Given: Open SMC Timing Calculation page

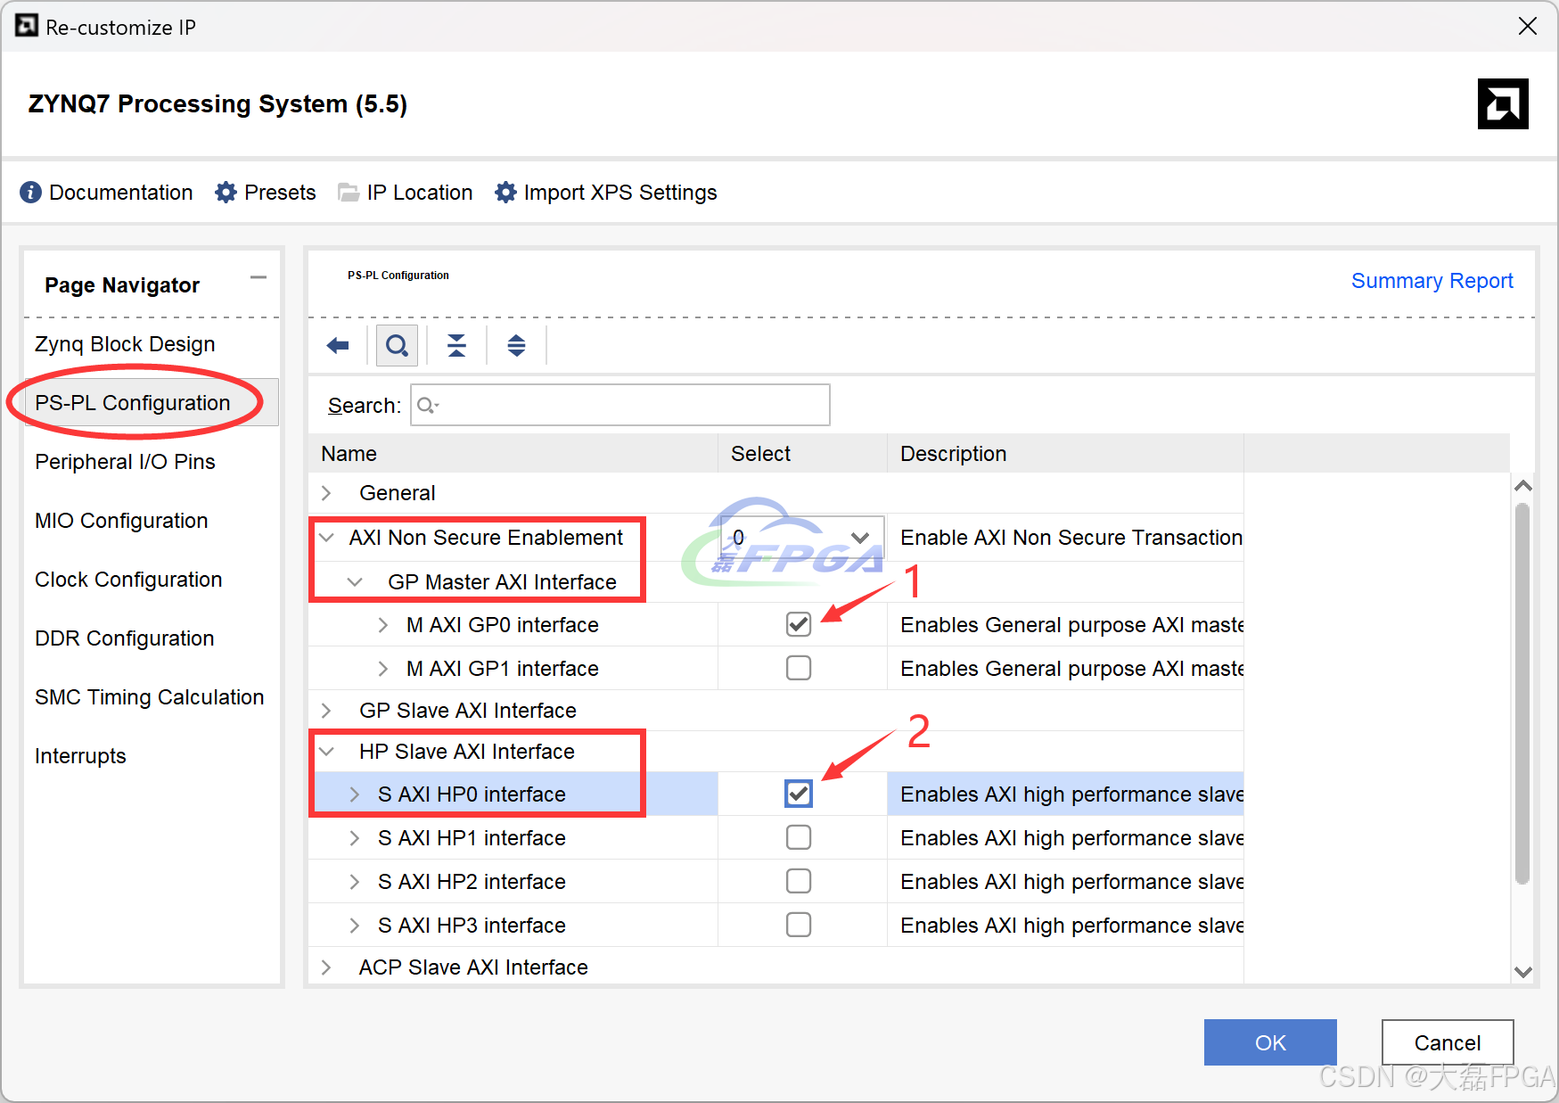Looking at the screenshot, I should (150, 697).
